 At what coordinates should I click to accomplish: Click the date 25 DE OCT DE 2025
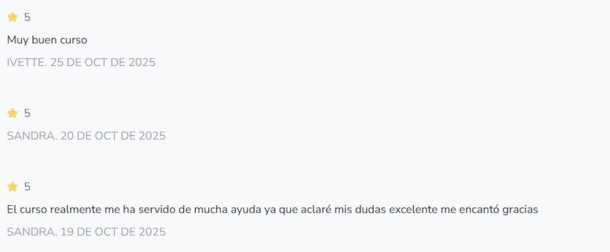[x=103, y=62]
